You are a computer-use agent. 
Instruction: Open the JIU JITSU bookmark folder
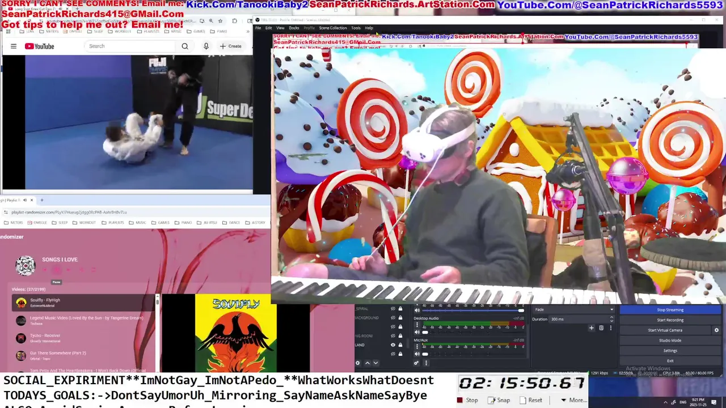click(x=206, y=223)
